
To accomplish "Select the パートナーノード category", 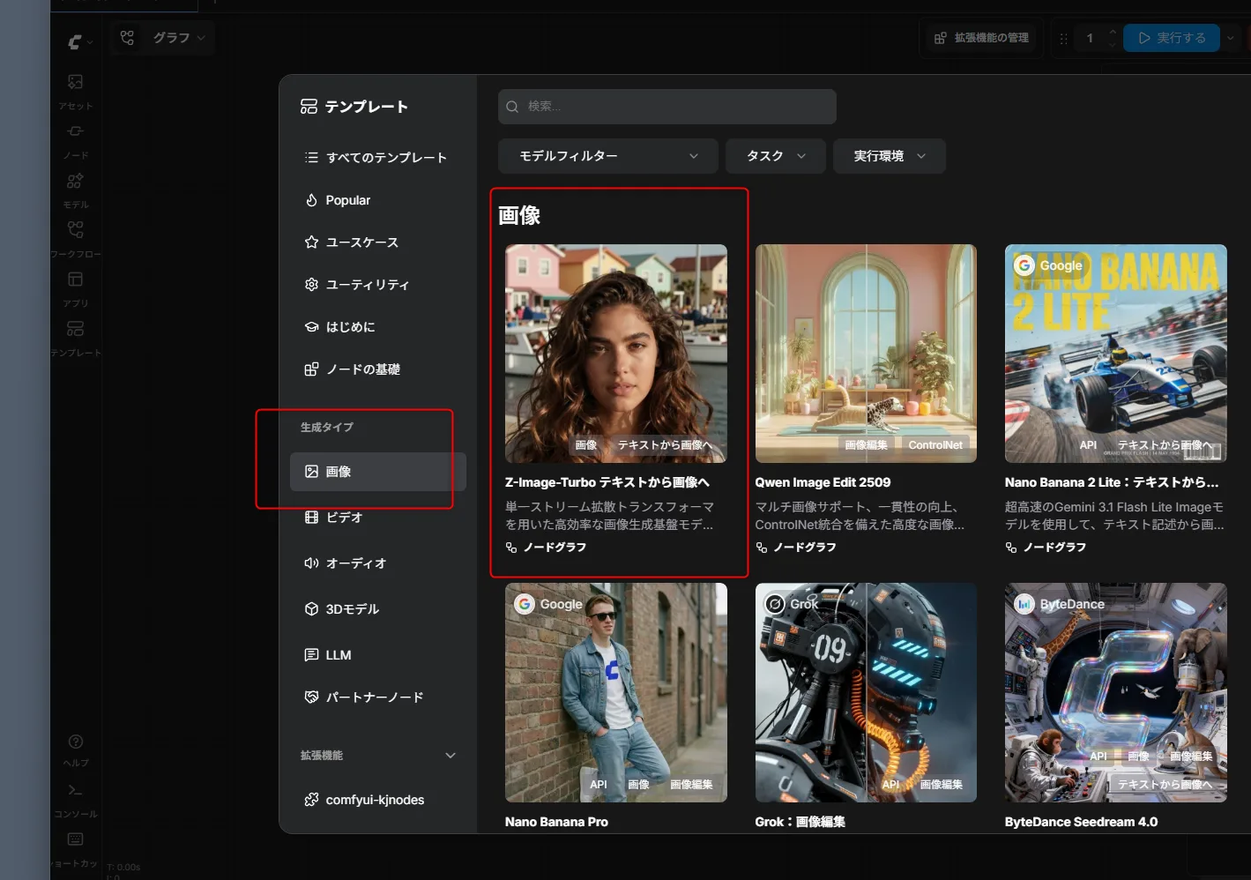I will point(377,697).
